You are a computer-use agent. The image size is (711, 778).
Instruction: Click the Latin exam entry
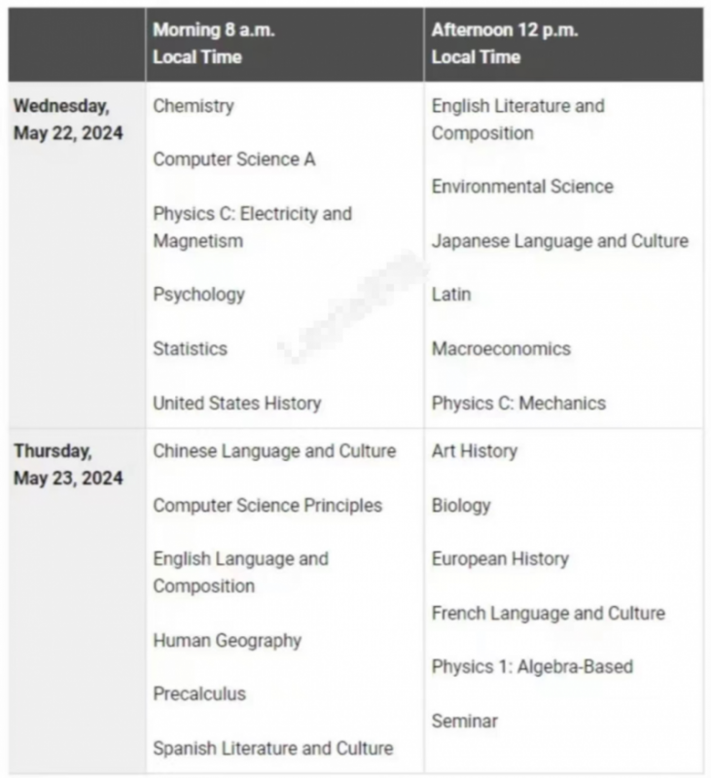point(451,295)
